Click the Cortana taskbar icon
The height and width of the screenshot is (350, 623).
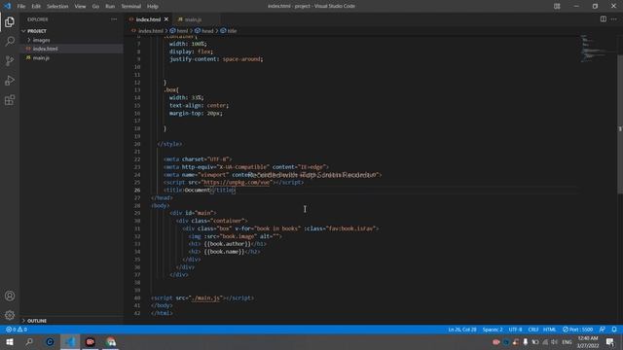(50, 341)
